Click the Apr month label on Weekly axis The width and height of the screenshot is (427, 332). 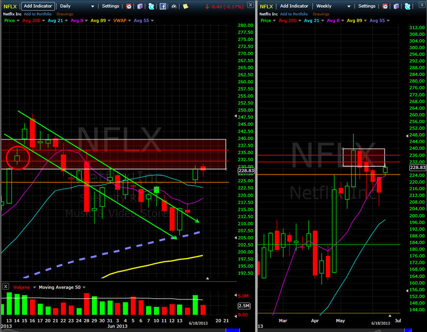tap(315, 321)
